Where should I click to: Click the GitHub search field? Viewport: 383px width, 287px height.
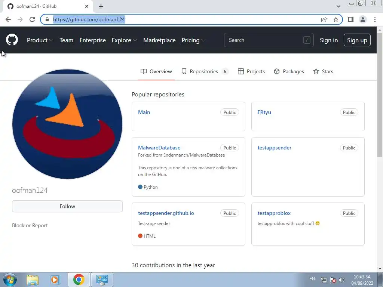pos(269,40)
